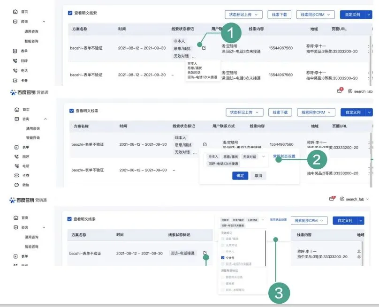
Task: Open 状态标记上传 dropdown in top screenshot
Action: pos(243,15)
